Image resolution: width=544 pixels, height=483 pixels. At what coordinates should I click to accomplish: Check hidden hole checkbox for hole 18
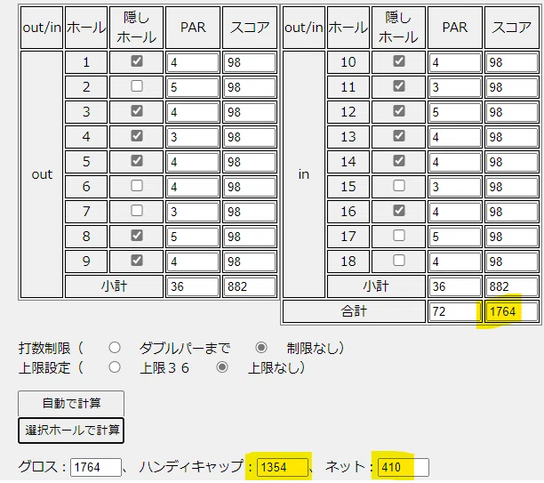tap(399, 261)
